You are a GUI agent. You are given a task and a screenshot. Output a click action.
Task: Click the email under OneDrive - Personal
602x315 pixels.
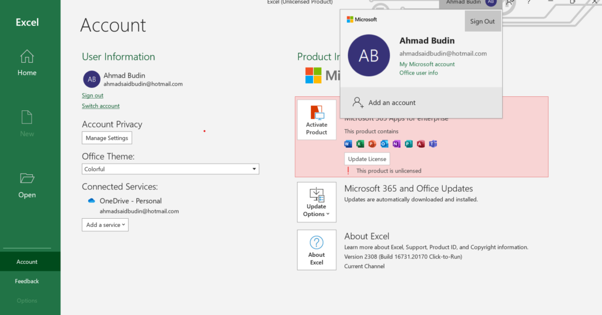(139, 211)
